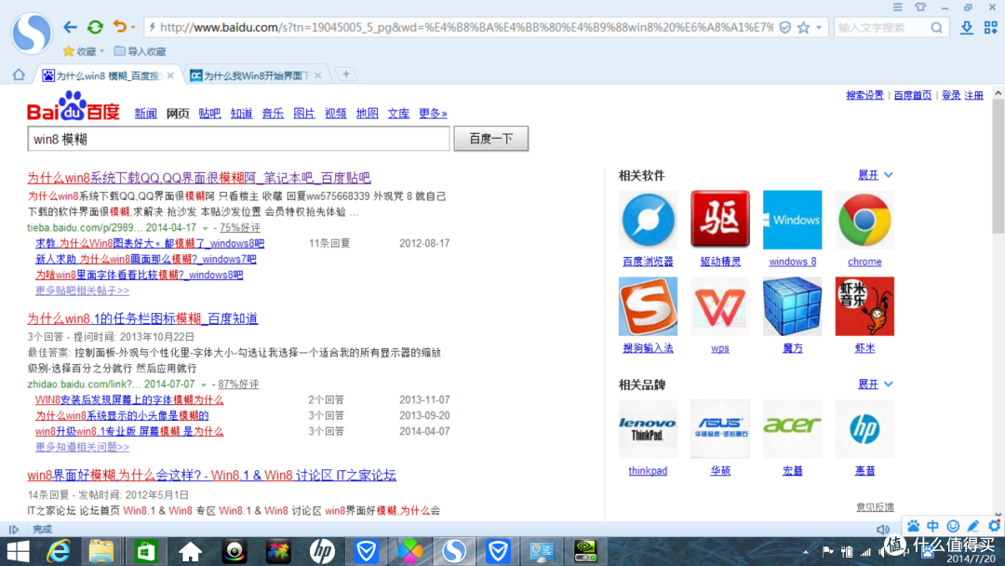Select the 视频 search category
The width and height of the screenshot is (1005, 566).
[x=335, y=114]
